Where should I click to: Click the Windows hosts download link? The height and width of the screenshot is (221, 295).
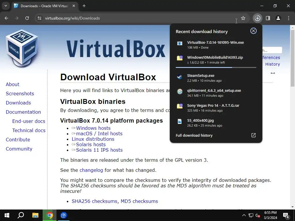tap(93, 128)
